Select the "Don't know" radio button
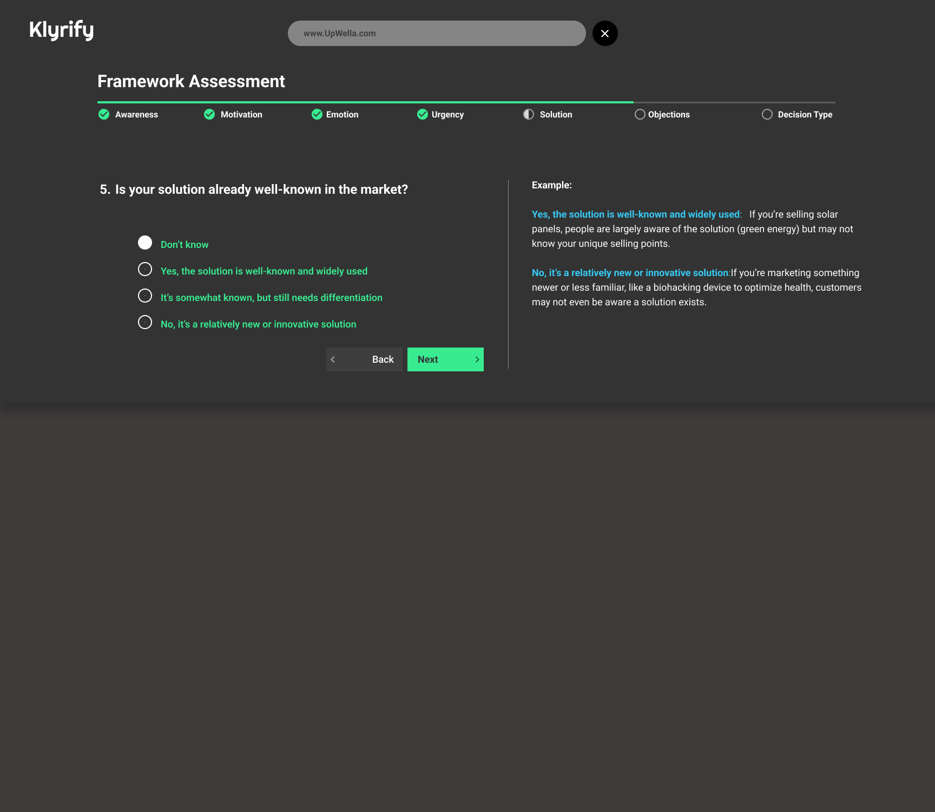The image size is (935, 812). 145,243
